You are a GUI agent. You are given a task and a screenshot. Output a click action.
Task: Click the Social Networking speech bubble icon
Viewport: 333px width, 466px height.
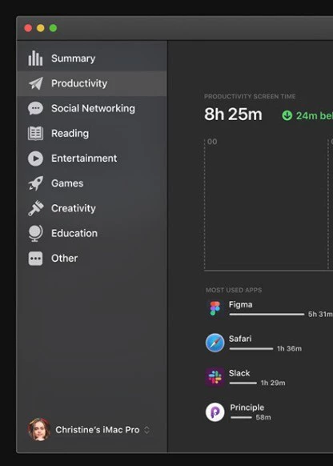click(35, 108)
